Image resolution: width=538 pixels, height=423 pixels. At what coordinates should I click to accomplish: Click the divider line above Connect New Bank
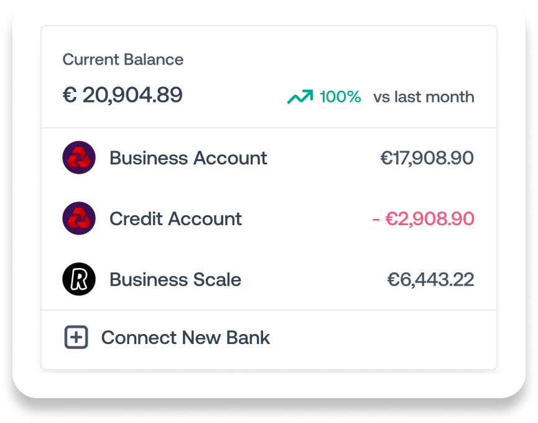(269, 310)
